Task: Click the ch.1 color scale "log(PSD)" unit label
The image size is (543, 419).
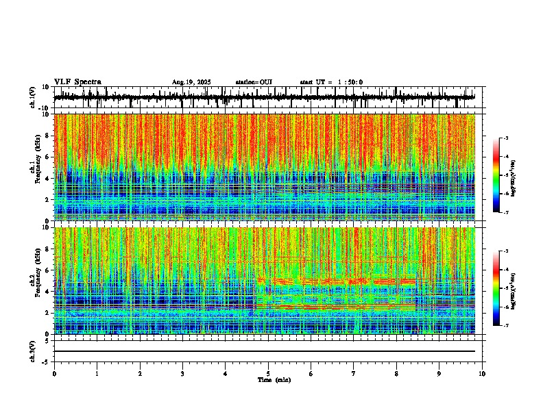Action: tap(513, 179)
